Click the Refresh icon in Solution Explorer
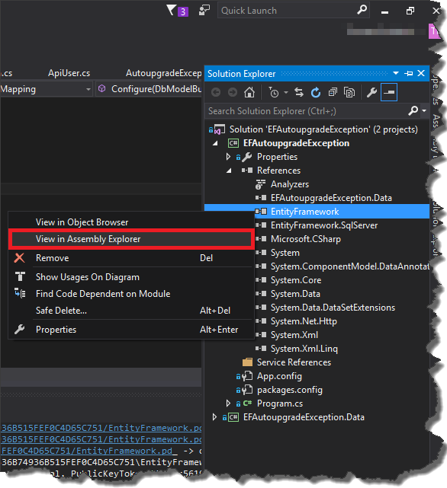Image resolution: width=447 pixels, height=488 pixels. [x=316, y=92]
